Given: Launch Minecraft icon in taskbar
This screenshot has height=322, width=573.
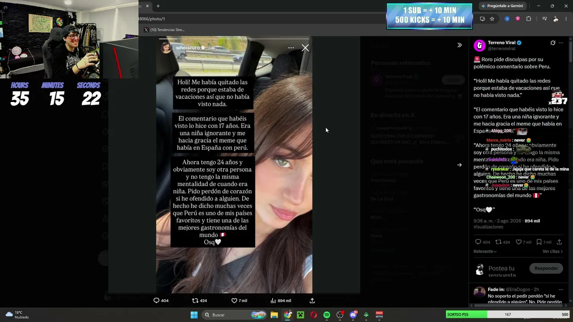Looking at the screenshot, I should pos(300,315).
